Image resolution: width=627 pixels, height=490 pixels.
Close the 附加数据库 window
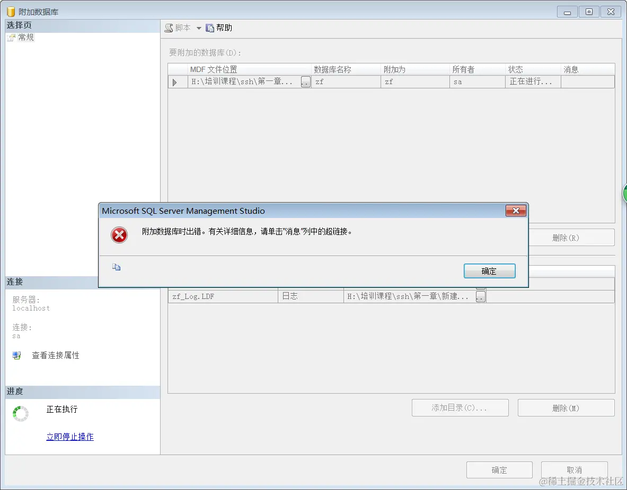click(x=611, y=12)
